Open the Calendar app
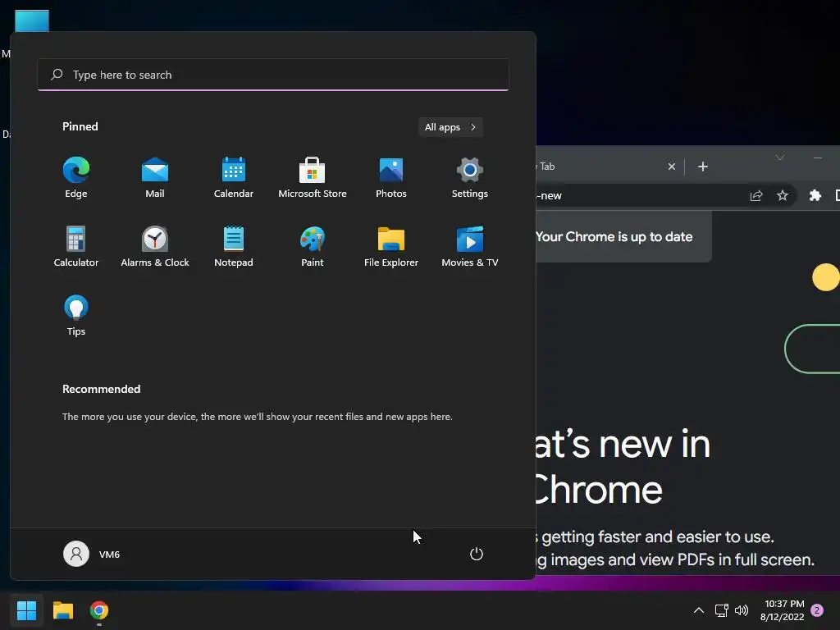 234,178
